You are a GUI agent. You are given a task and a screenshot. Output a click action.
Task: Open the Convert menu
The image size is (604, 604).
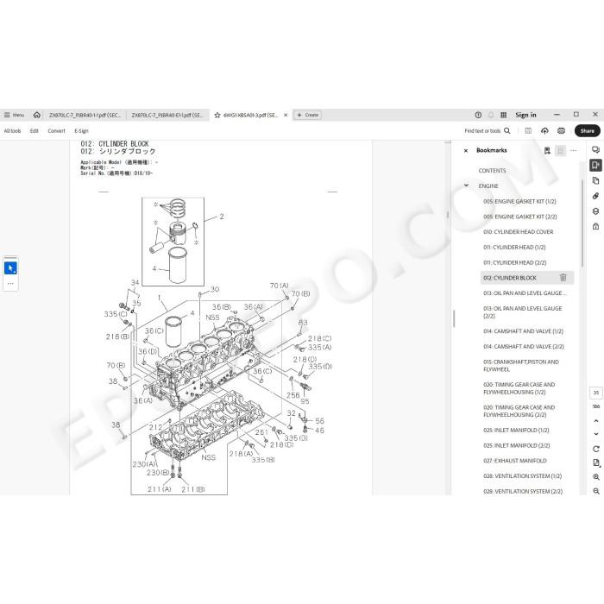click(57, 131)
